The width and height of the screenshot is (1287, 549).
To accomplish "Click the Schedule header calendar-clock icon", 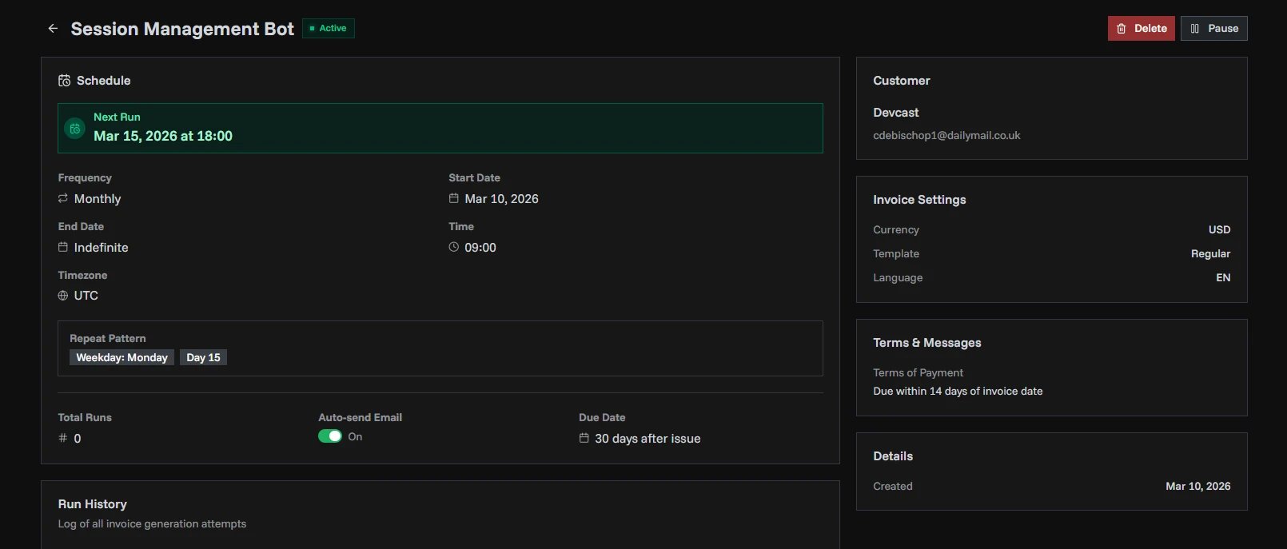I will point(65,81).
